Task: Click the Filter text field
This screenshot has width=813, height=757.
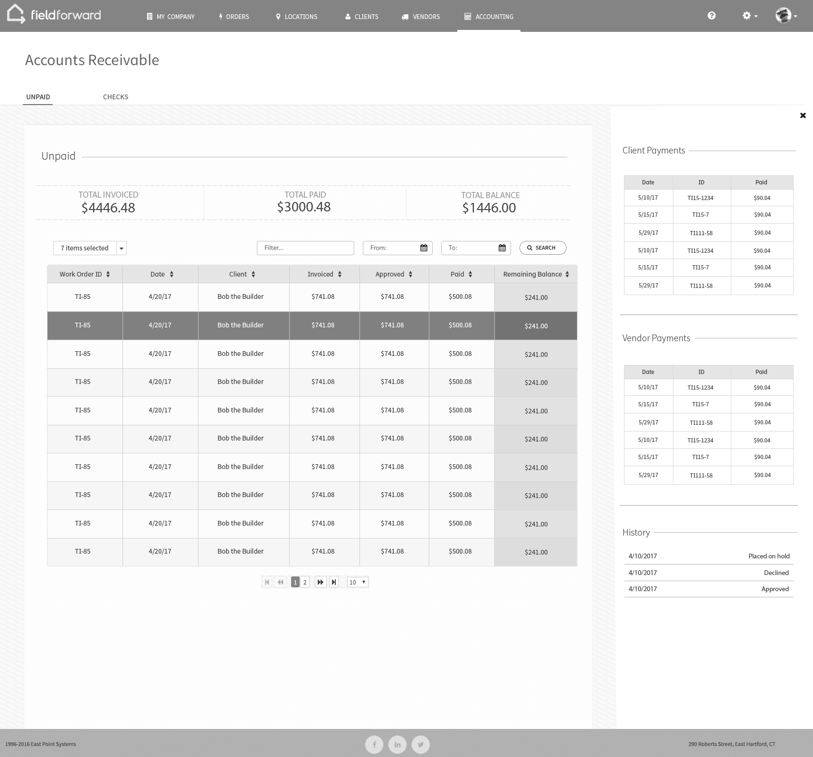Action: [x=305, y=248]
